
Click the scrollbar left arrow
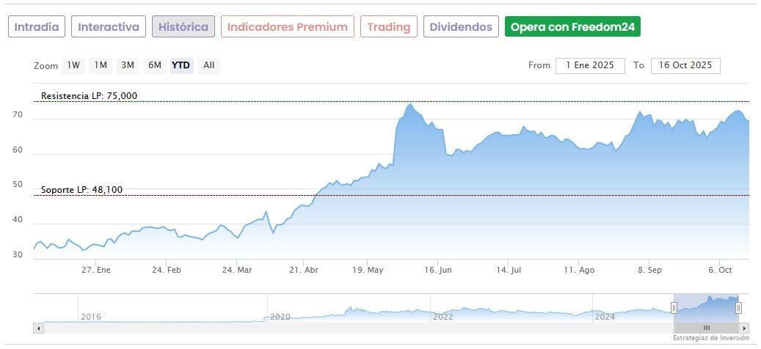(x=37, y=328)
